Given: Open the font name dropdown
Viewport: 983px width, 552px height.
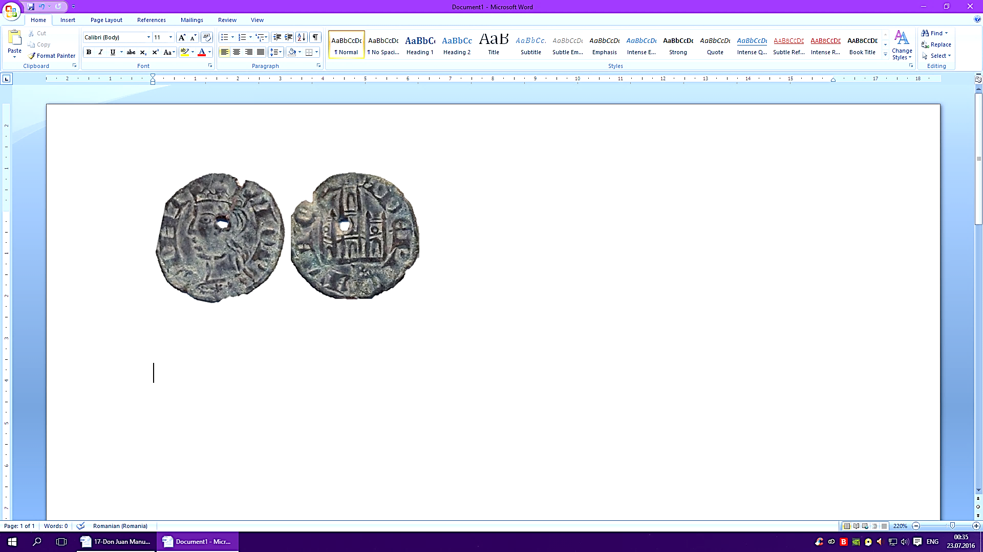Looking at the screenshot, I should click(x=148, y=37).
